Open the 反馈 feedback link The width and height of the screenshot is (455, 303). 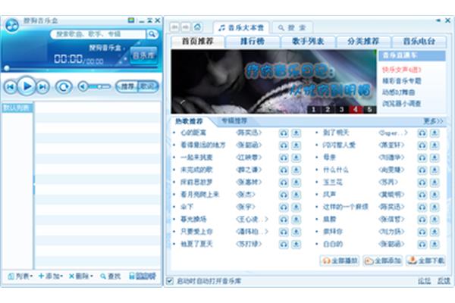(x=444, y=281)
